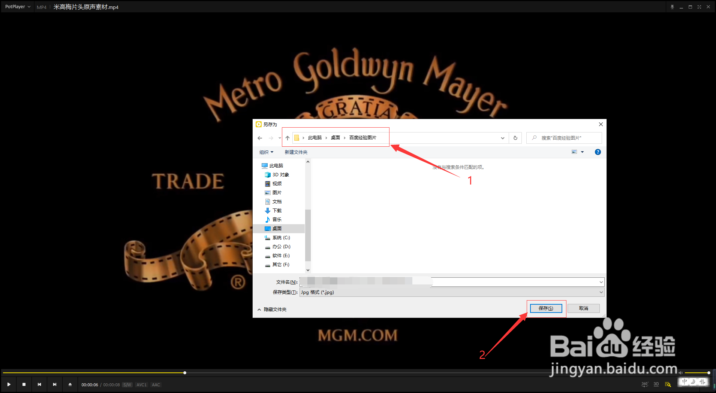
Task: Click the 取消 button
Action: click(584, 308)
